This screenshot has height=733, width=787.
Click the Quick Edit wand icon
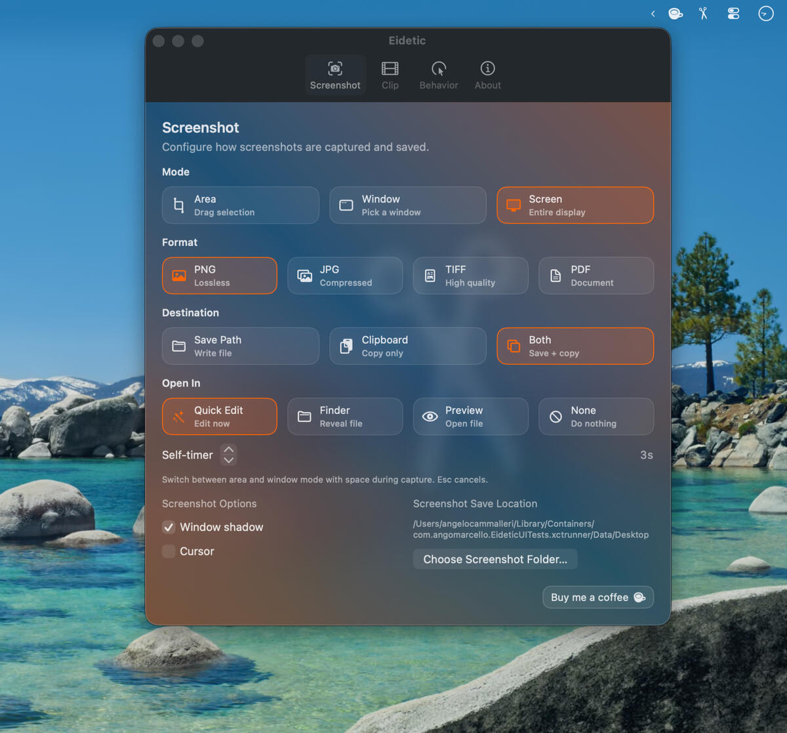coord(178,417)
